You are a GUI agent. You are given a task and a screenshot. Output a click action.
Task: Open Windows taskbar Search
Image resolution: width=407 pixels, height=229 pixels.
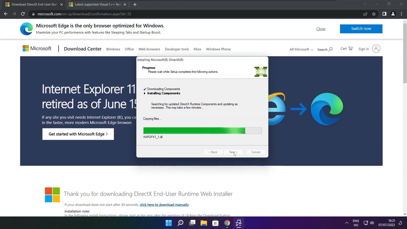click(x=180, y=223)
